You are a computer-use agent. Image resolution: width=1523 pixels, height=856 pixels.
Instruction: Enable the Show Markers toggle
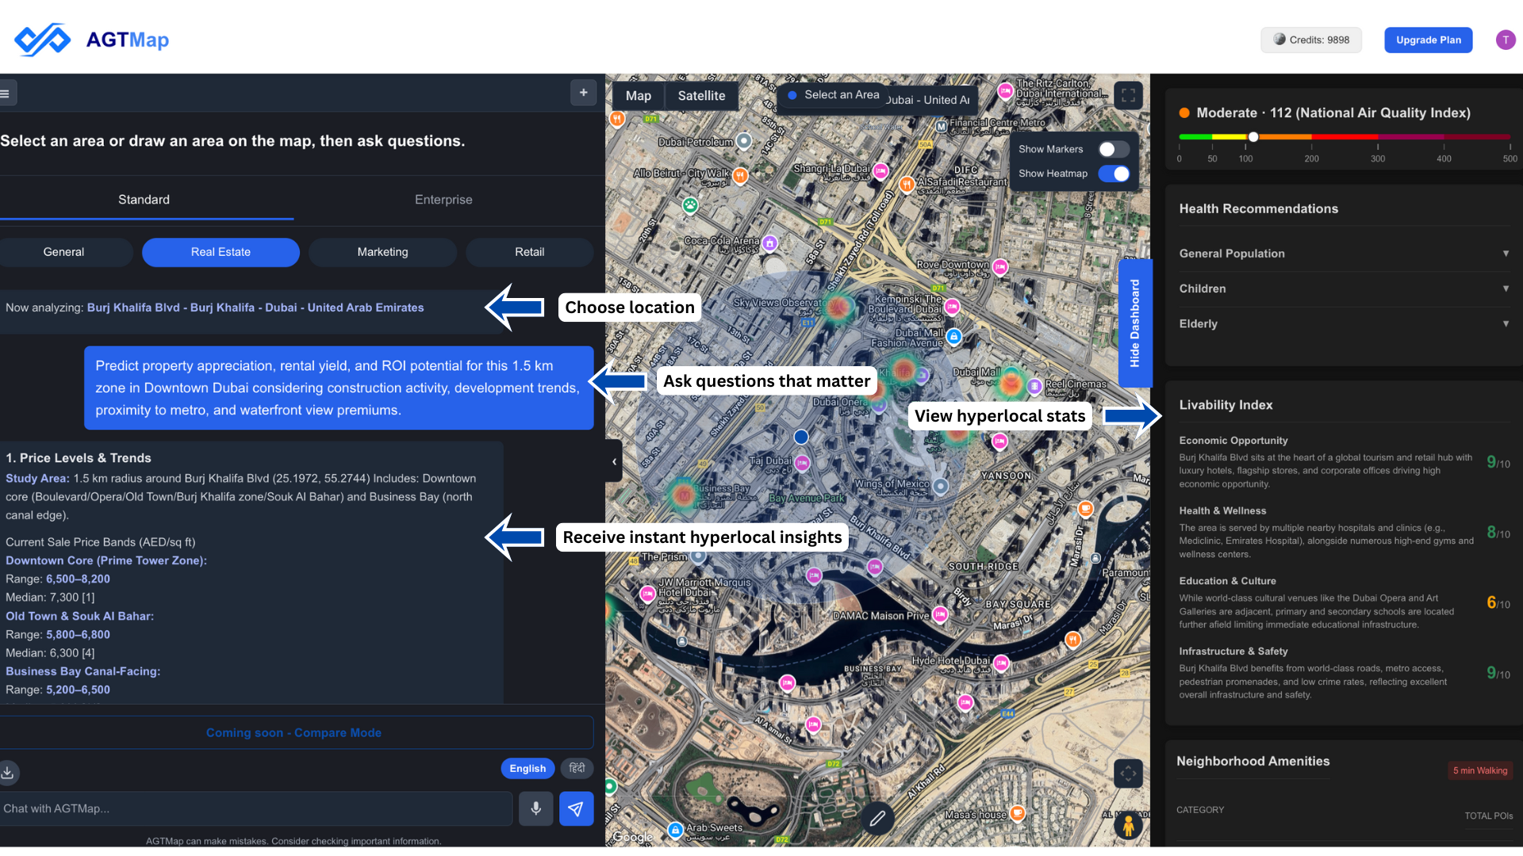[1114, 149]
